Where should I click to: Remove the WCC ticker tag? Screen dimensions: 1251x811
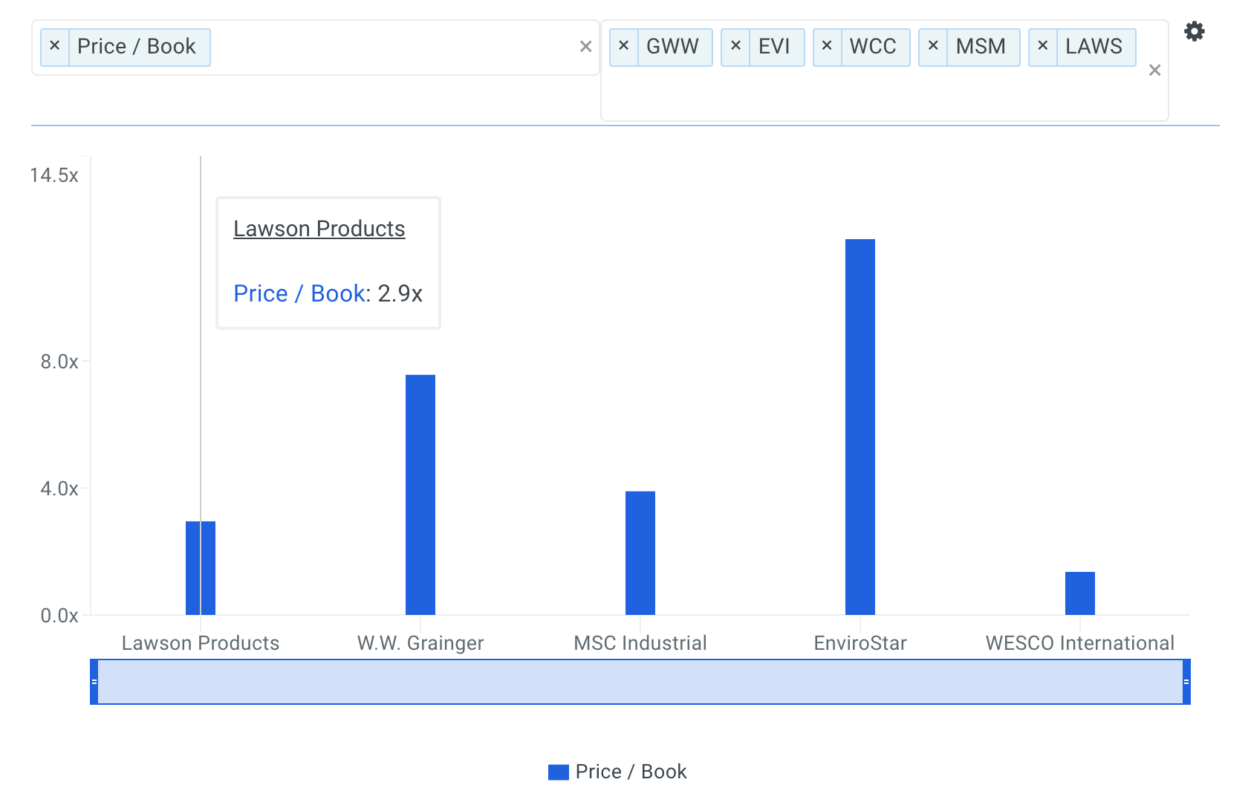(827, 46)
